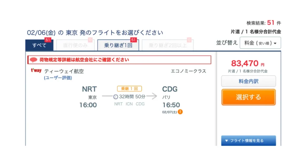Click the clock icon beside flight duration

click(x=115, y=97)
